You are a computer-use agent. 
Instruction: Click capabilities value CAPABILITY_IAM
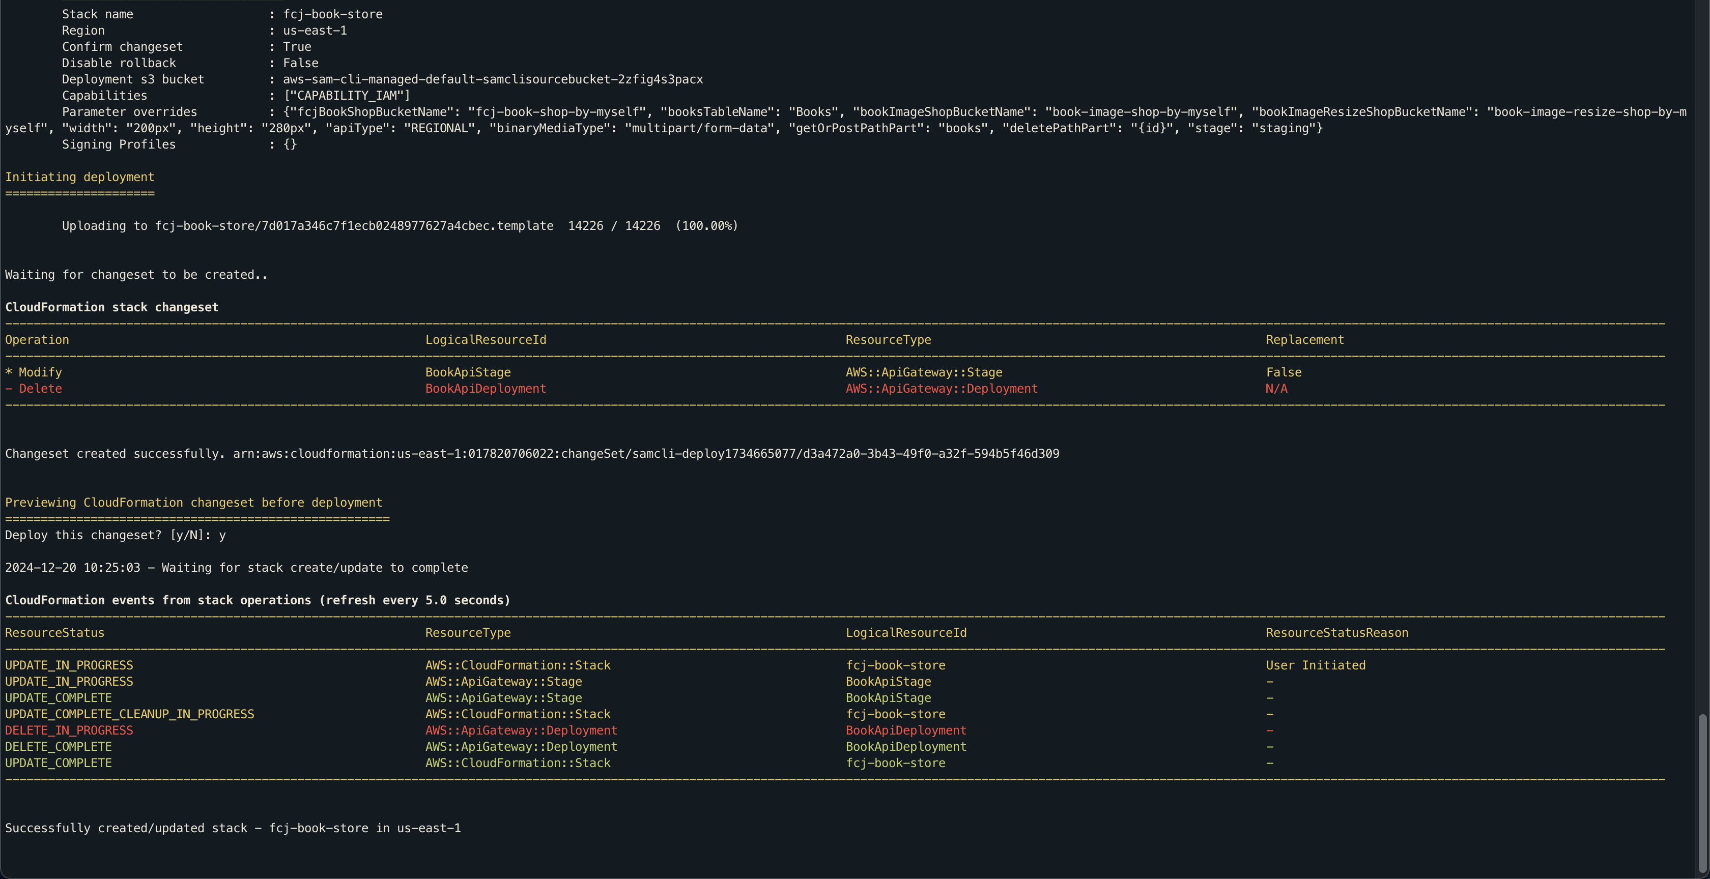click(347, 96)
